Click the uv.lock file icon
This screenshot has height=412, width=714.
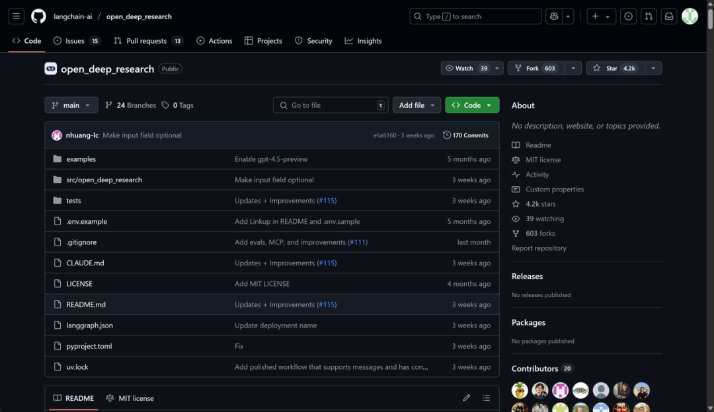[x=58, y=366]
